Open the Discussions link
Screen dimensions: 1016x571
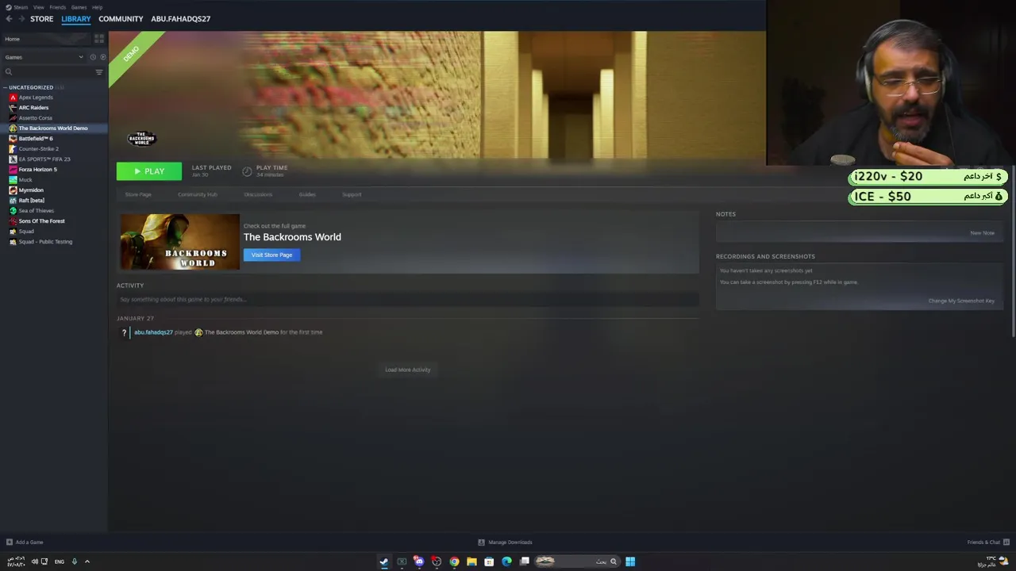pyautogui.click(x=258, y=194)
